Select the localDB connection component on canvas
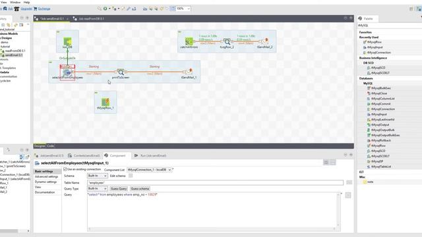Viewport: 422px width, 237px height. pyautogui.click(x=67, y=42)
